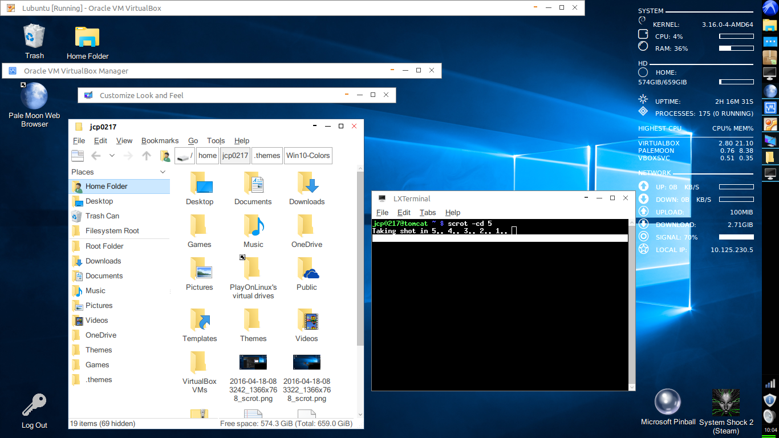The height and width of the screenshot is (438, 779).
Task: Select Videos bookmark in Places sidebar
Action: coord(119,321)
